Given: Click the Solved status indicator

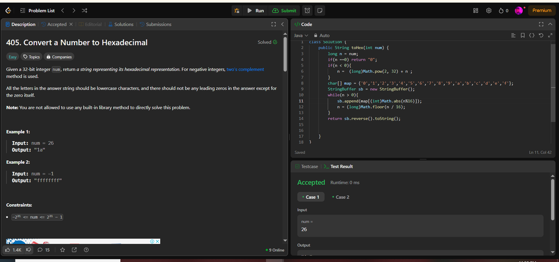Looking at the screenshot, I should (x=267, y=42).
